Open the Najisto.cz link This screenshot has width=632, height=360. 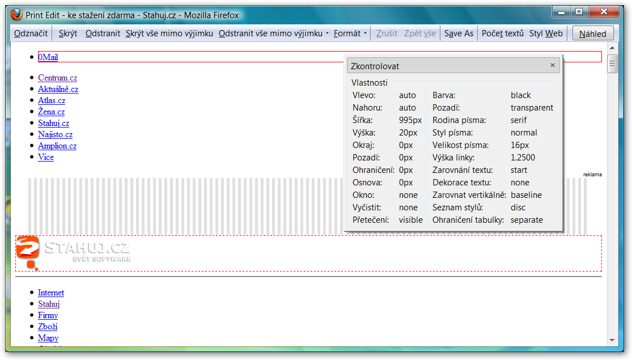click(55, 134)
